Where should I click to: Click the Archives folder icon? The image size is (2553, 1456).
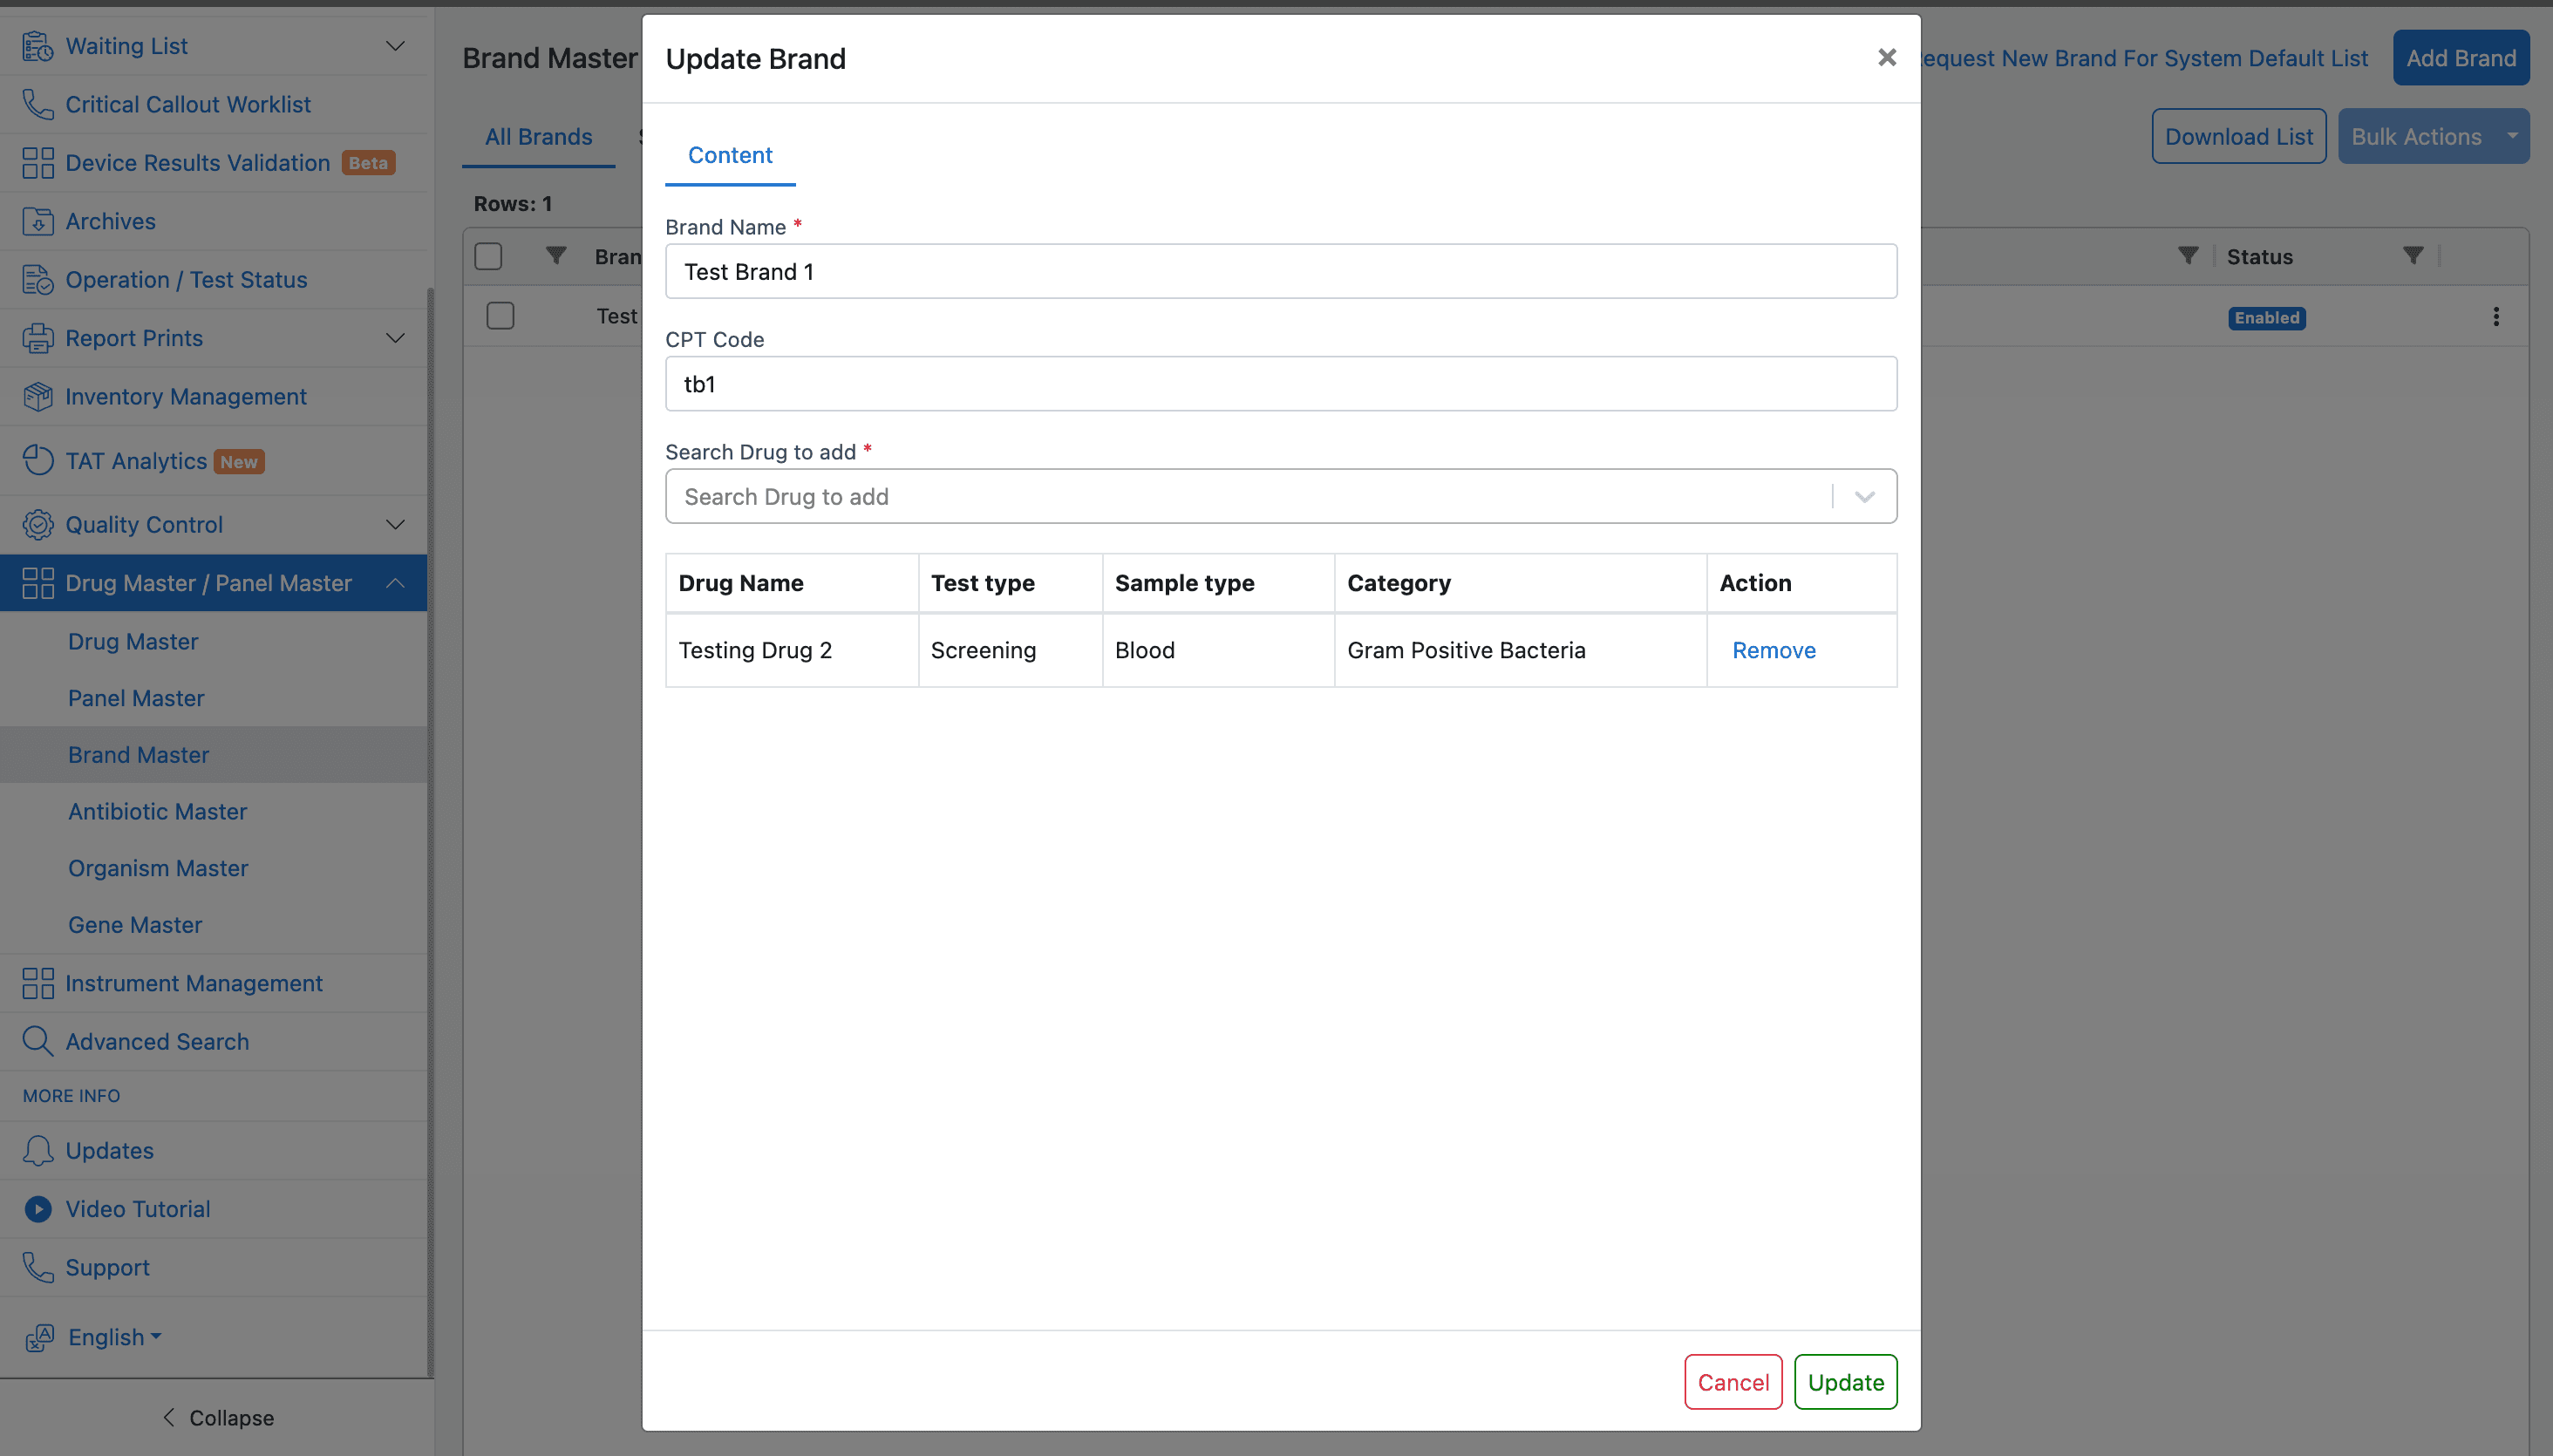[x=38, y=221]
